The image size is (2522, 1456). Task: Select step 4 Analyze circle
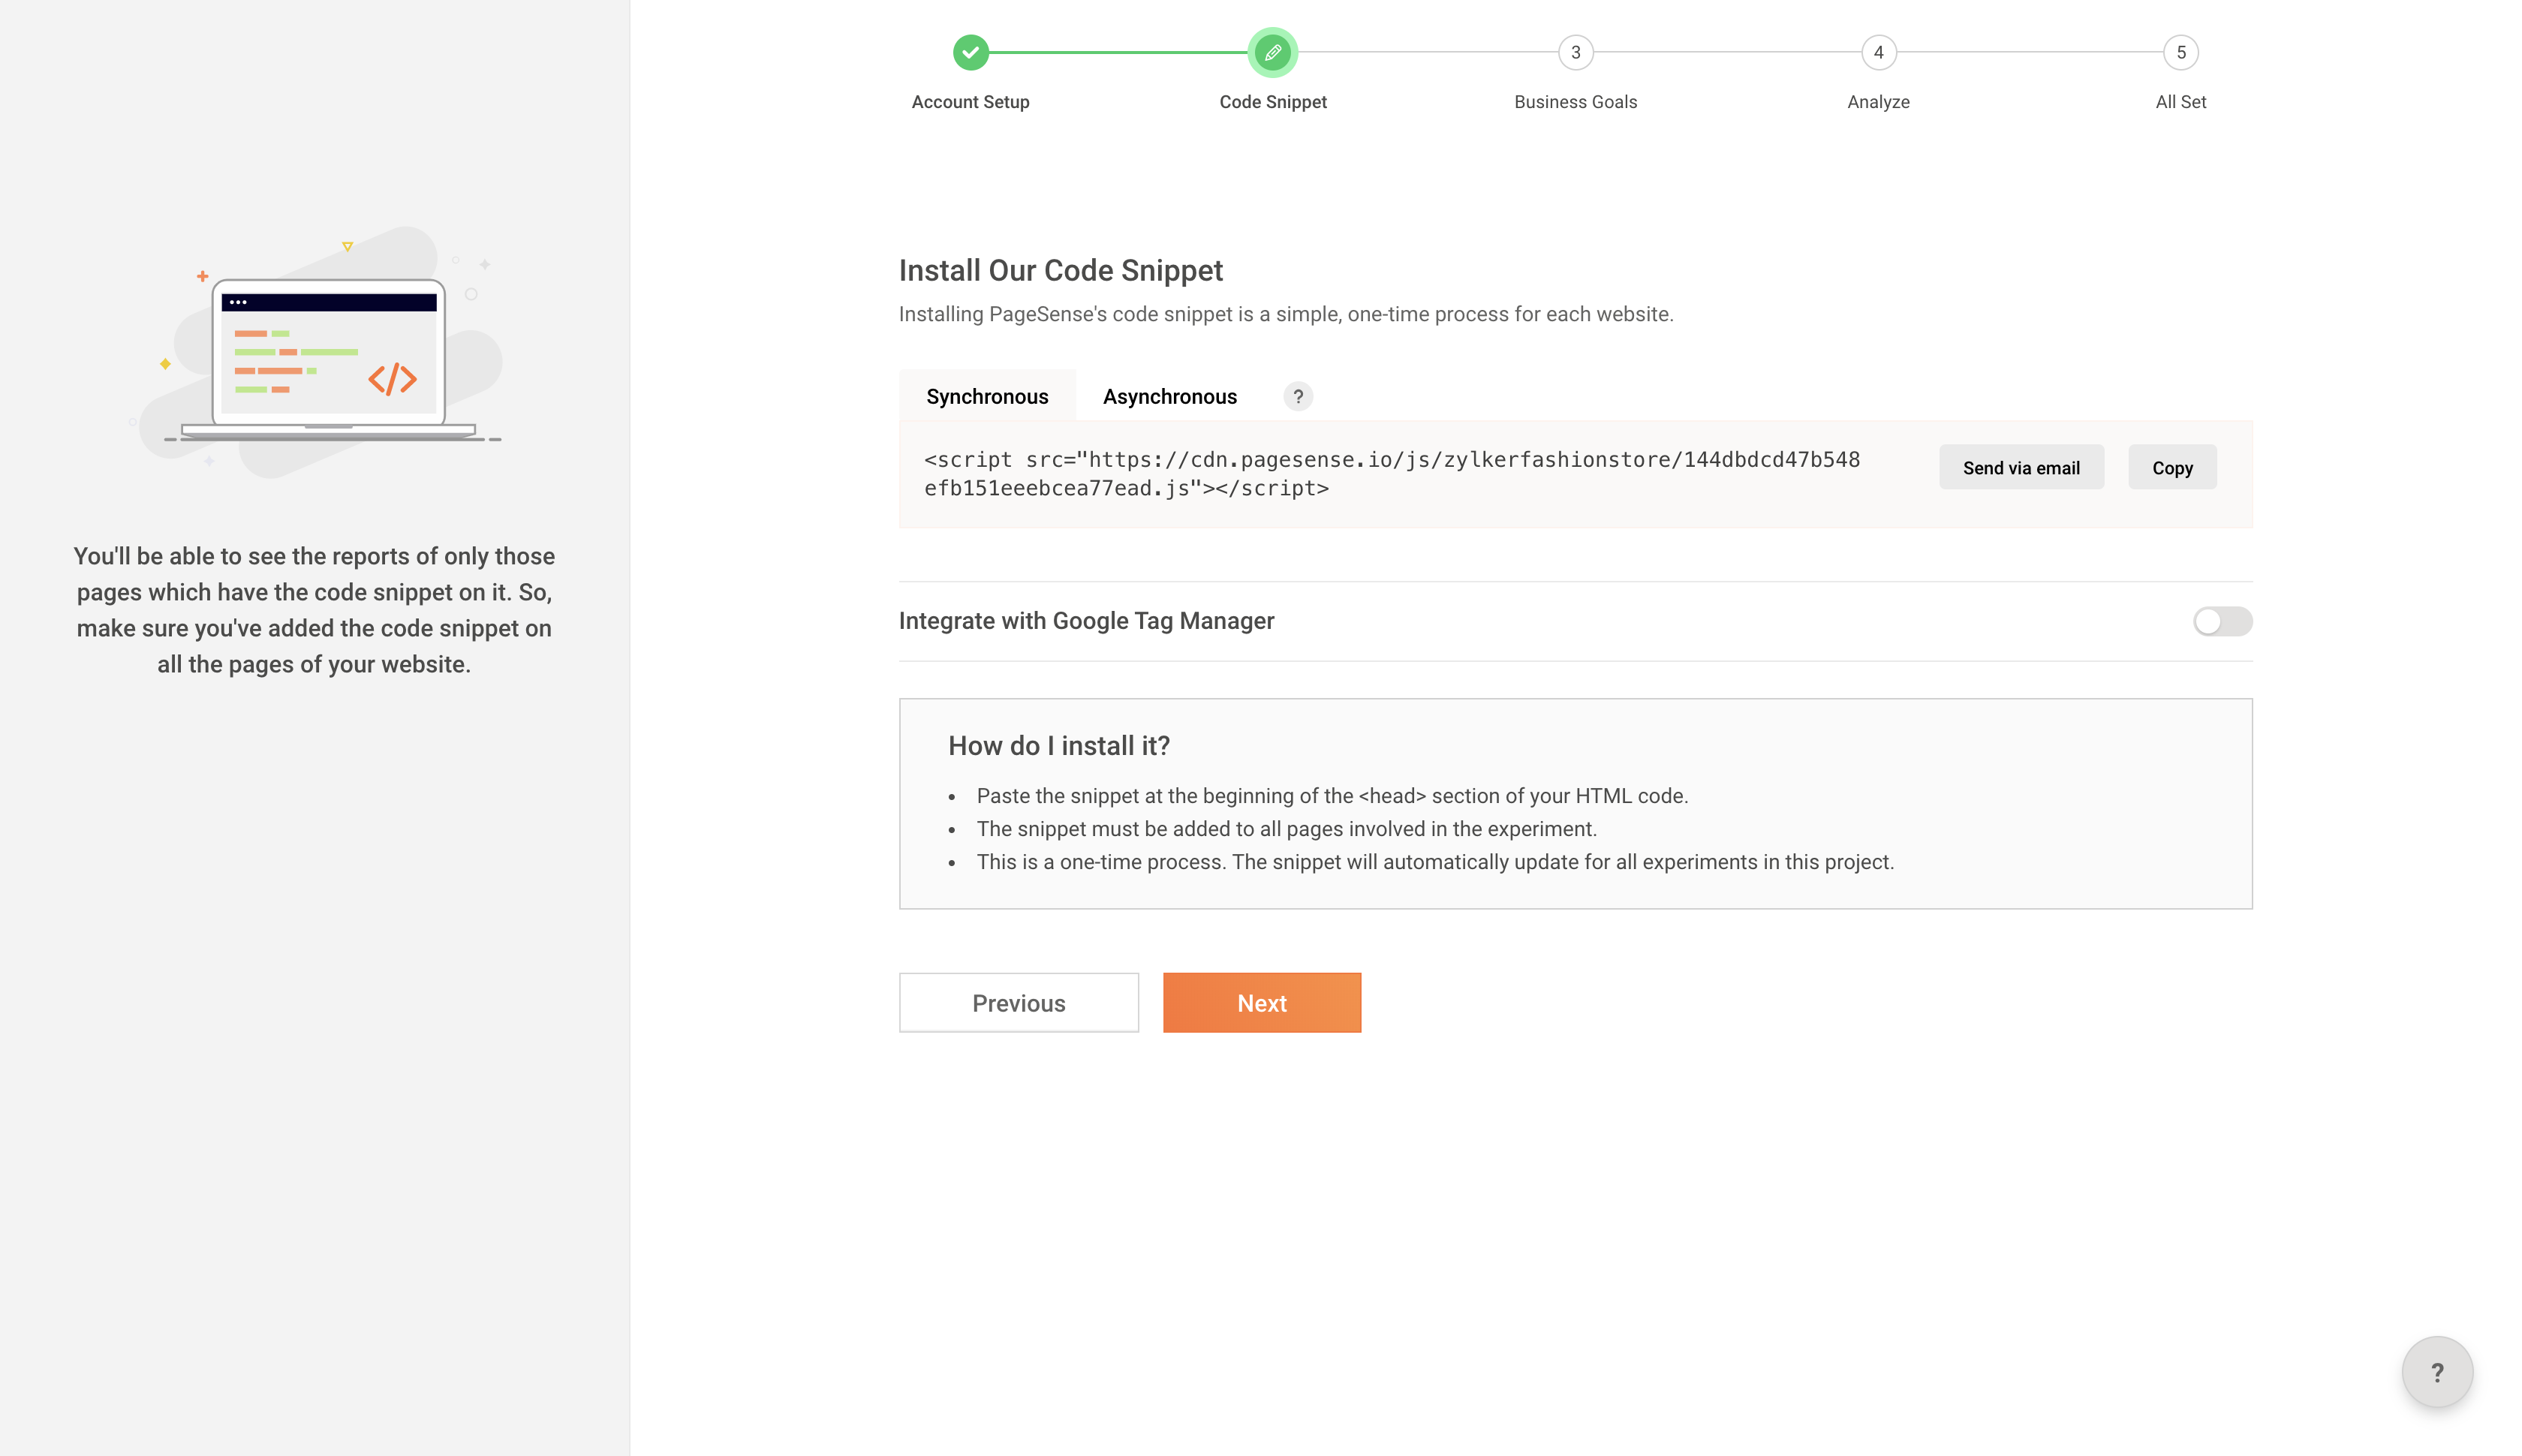1878,53
